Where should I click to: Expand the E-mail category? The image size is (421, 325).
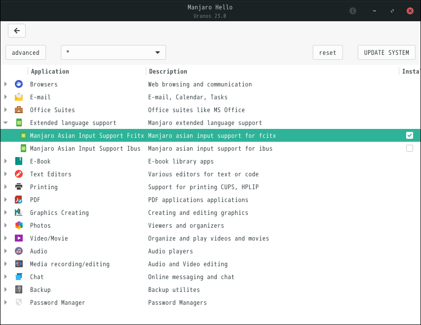5,97
